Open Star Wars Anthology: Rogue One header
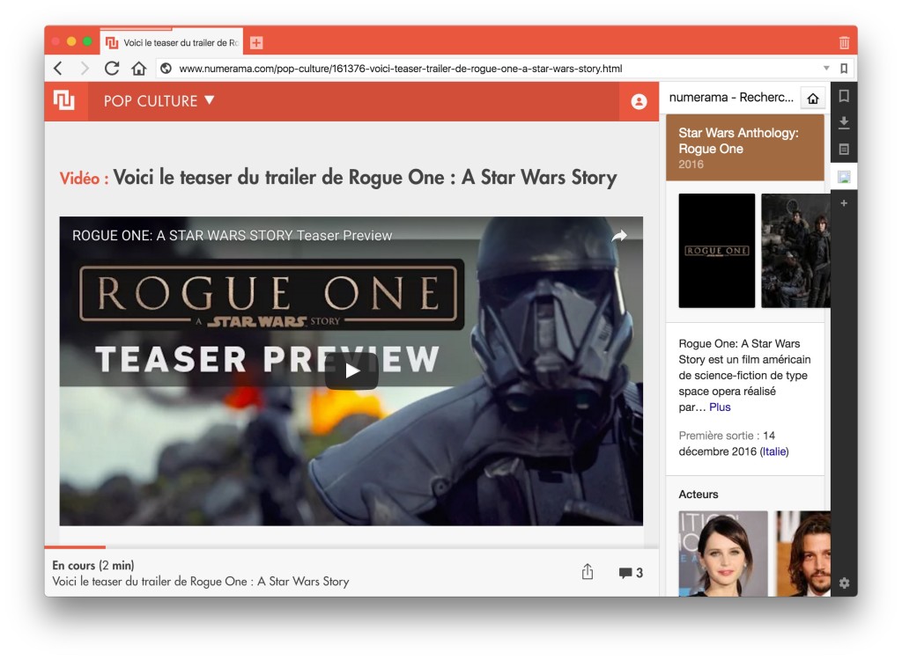Screen dimensions: 902x660 tap(744, 148)
